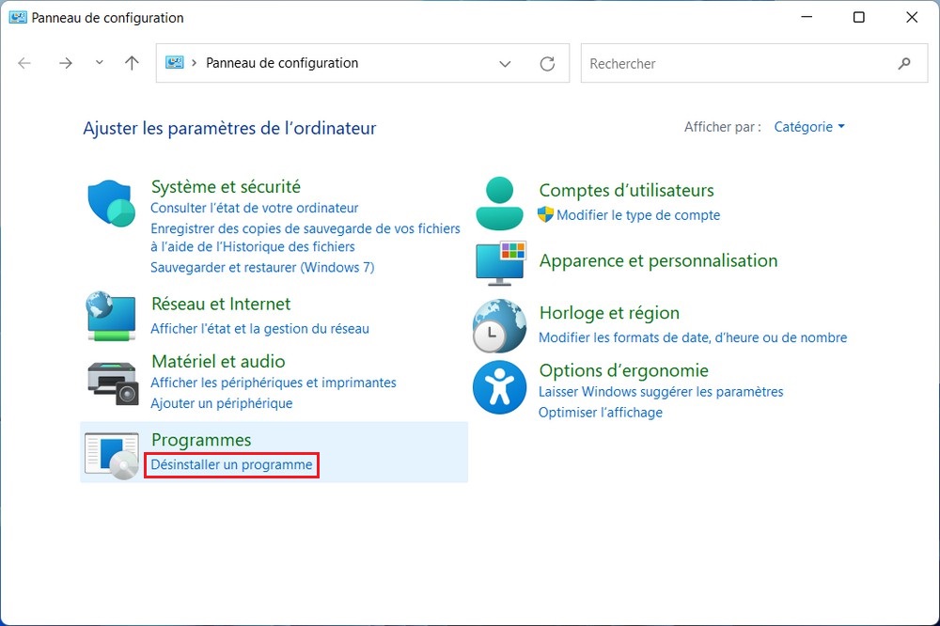Click Afficher l'état et la gestion du réseau

(259, 329)
